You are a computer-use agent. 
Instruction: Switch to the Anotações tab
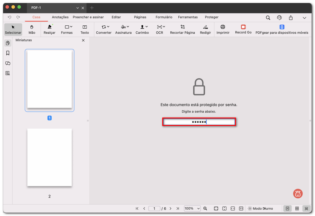(60, 17)
